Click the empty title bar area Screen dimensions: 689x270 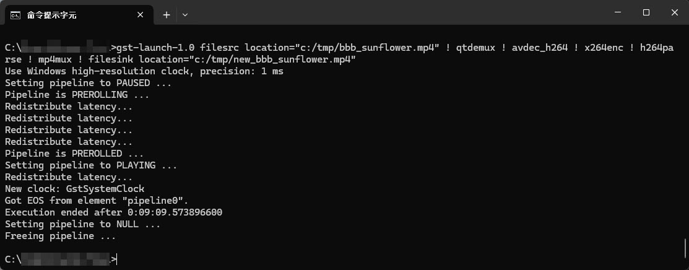pyautogui.click(x=396, y=12)
